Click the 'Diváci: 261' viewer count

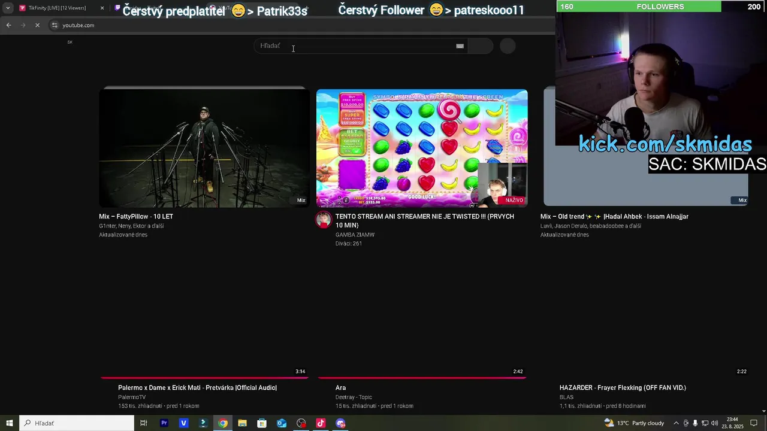click(x=349, y=244)
